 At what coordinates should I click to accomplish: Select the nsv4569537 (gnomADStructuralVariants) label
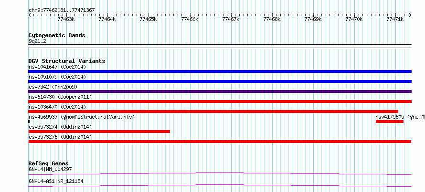pyautogui.click(x=82, y=117)
